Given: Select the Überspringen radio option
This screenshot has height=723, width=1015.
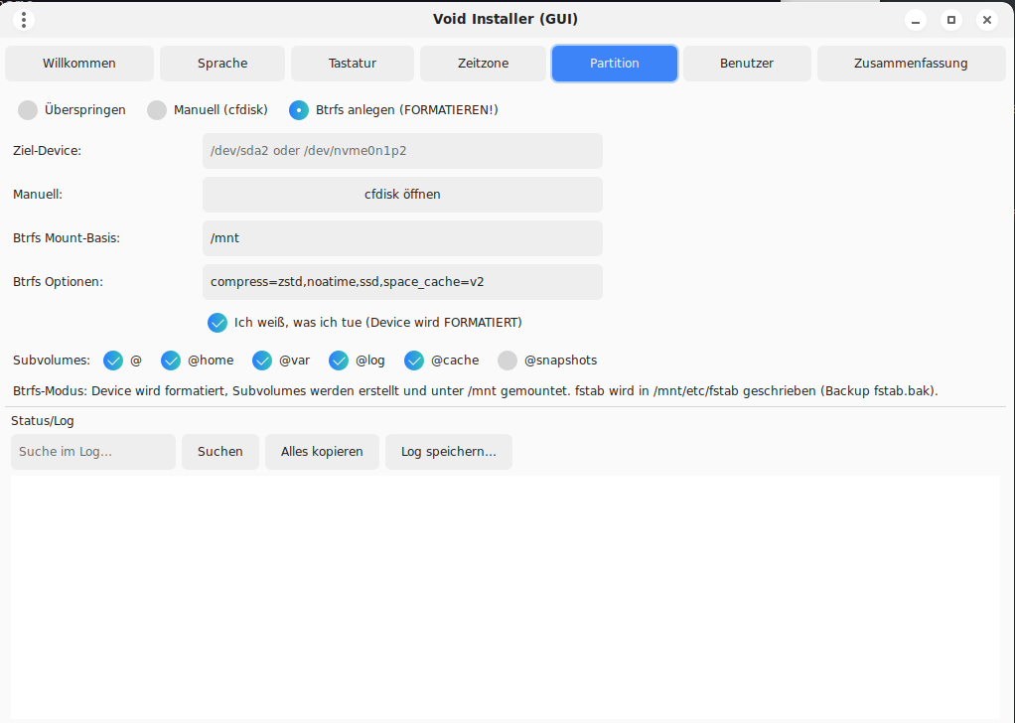Looking at the screenshot, I should click(29, 110).
